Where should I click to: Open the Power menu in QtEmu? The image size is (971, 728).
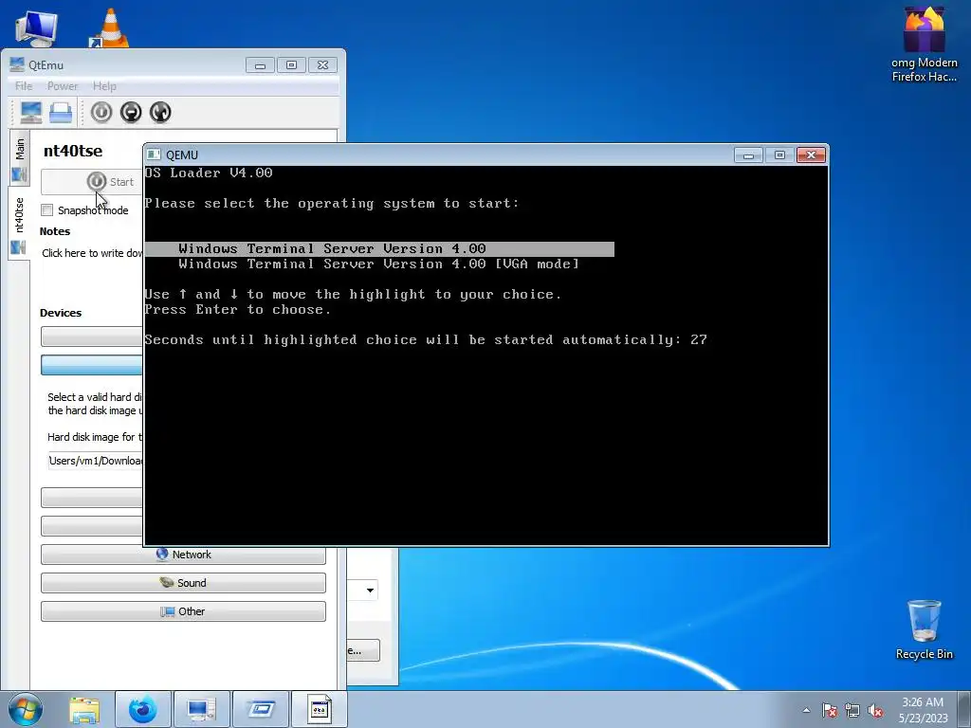coord(63,86)
